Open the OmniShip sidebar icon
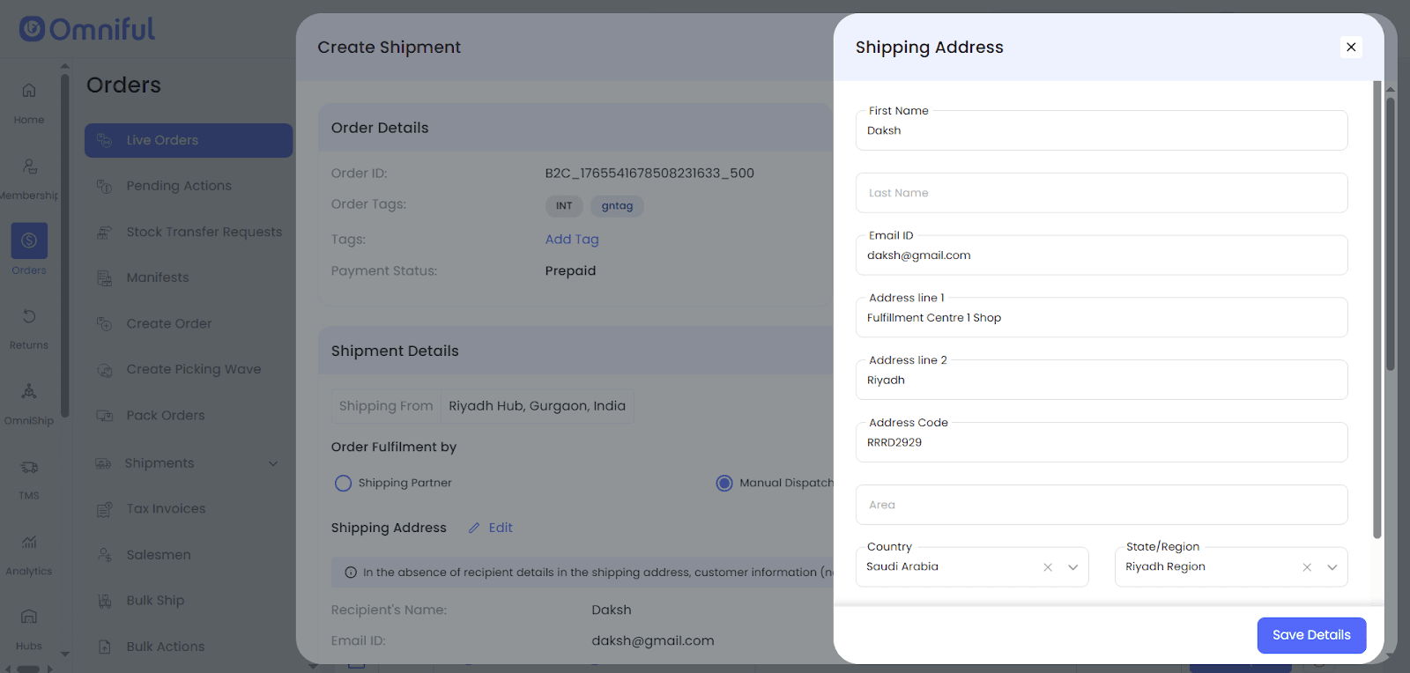Screen dimensions: 1410x673 [x=29, y=392]
